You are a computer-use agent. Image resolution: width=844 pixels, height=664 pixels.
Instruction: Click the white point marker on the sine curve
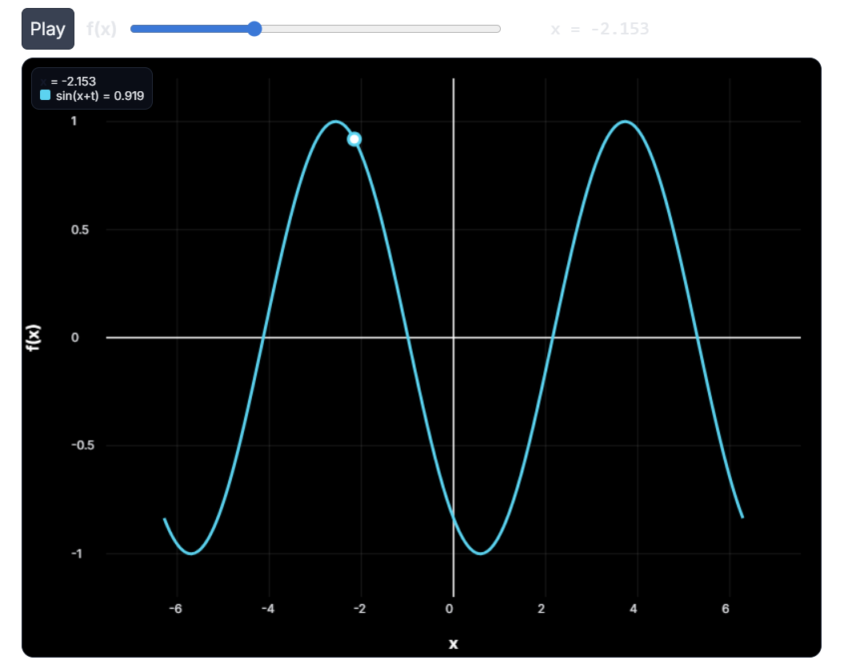pos(354,139)
